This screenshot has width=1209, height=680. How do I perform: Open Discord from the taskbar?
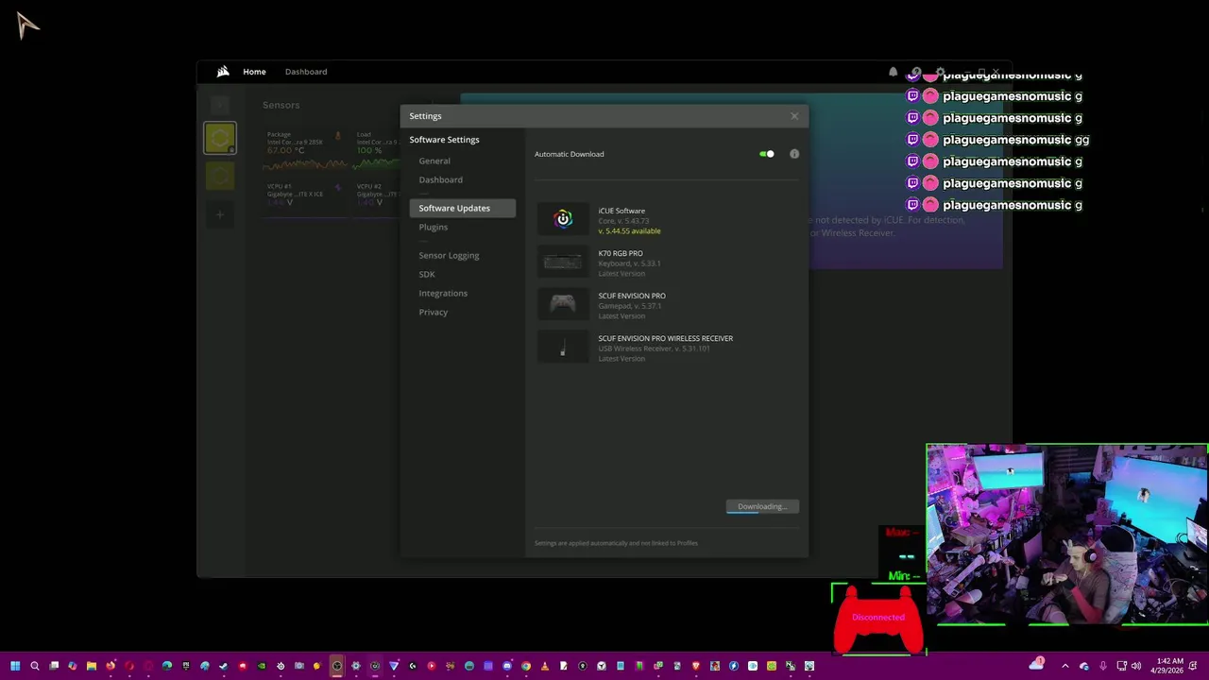click(x=507, y=666)
